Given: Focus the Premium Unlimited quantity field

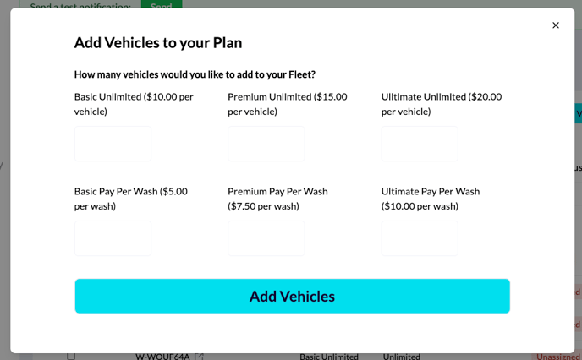Looking at the screenshot, I should point(266,144).
